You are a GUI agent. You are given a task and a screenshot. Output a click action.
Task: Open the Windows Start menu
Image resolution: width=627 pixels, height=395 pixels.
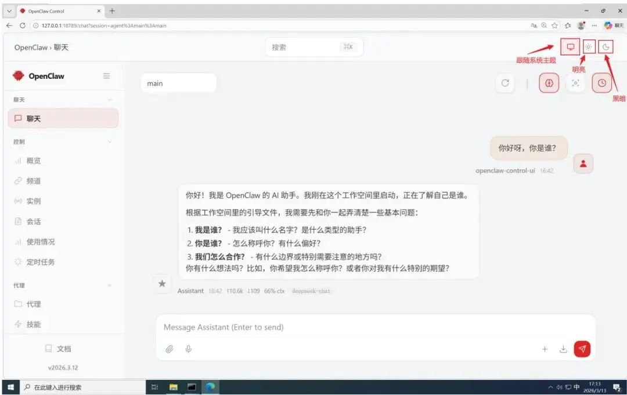click(11, 387)
